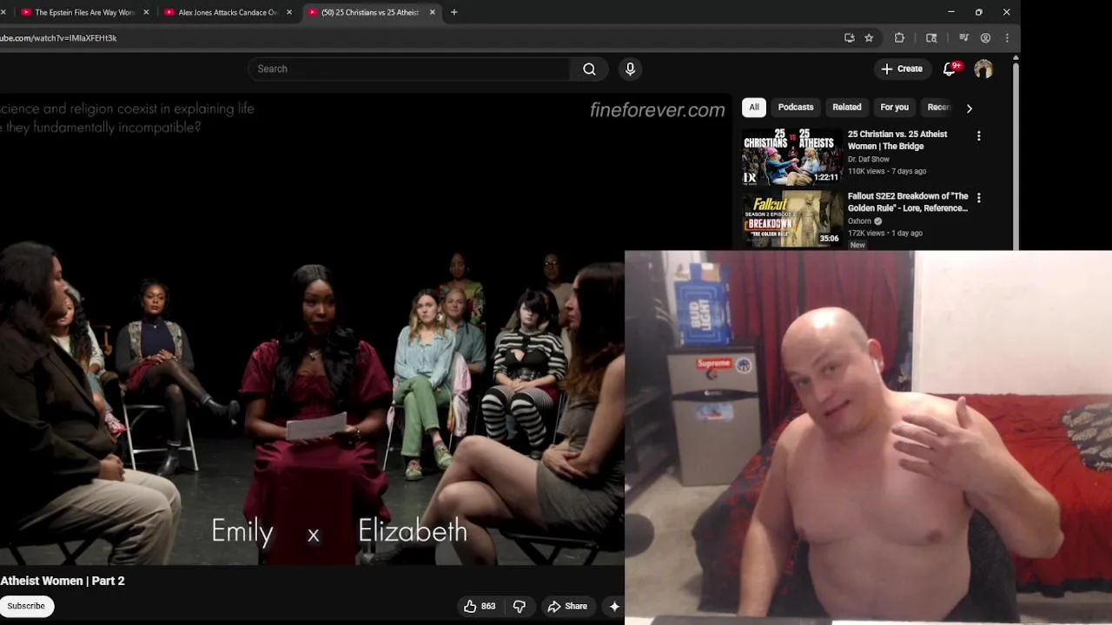Select the Podcasts filter chip
The image size is (1112, 625).
point(796,108)
